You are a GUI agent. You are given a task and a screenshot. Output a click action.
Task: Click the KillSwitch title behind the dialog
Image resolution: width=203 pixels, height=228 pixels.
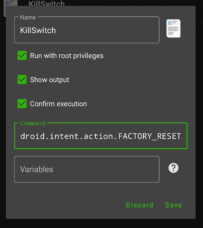click(x=46, y=3)
